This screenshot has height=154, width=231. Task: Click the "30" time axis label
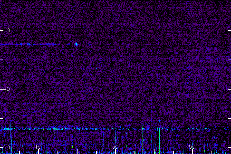(x=115, y=147)
